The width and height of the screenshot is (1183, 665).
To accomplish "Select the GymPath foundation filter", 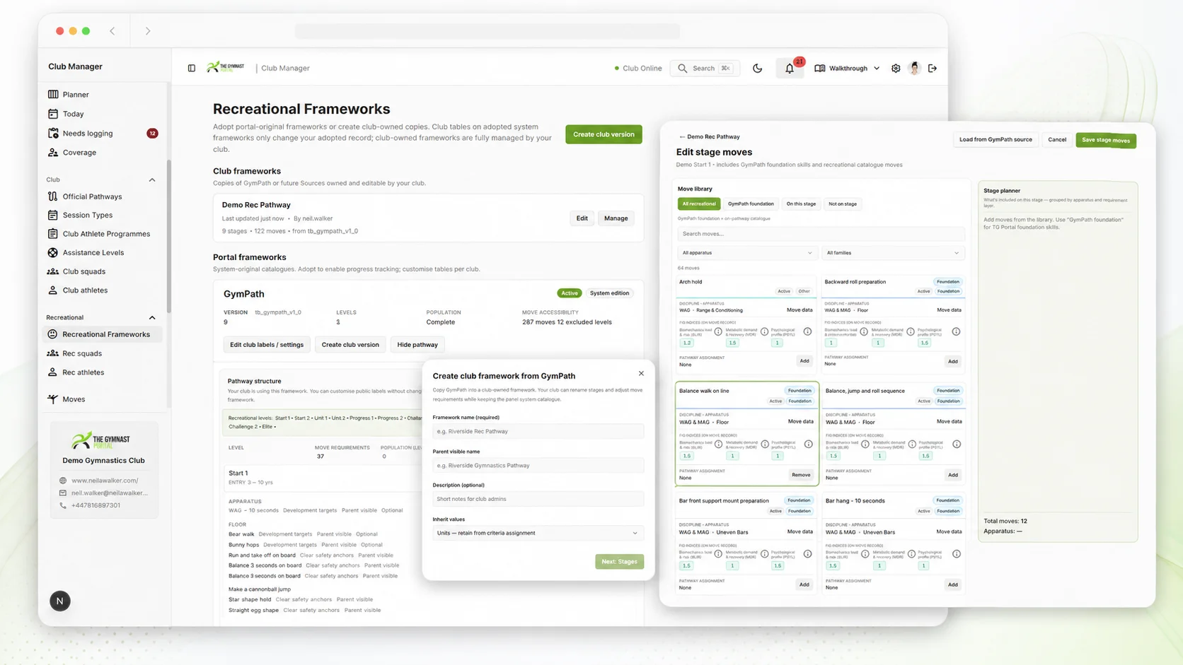I will pos(751,204).
